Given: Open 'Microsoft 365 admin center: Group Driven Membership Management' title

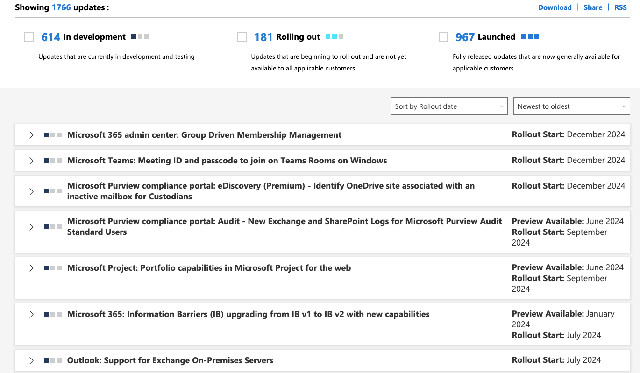Looking at the screenshot, I should coord(204,135).
